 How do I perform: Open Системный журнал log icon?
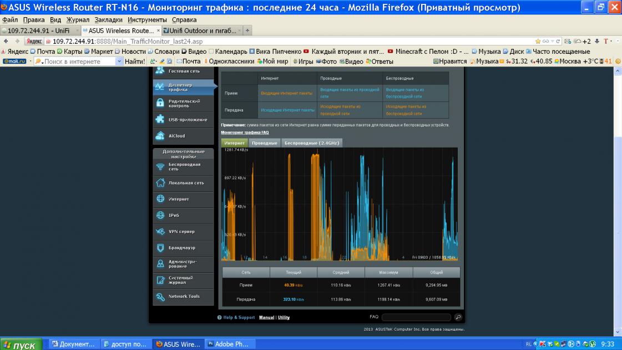coord(160,280)
